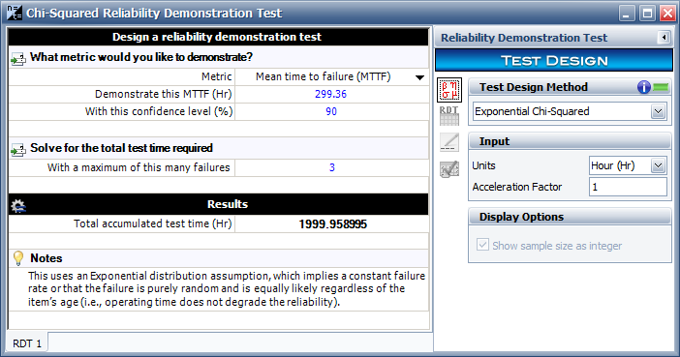Click Solve for the total test time heading
Viewport: 680px width, 357px height.
(x=121, y=148)
